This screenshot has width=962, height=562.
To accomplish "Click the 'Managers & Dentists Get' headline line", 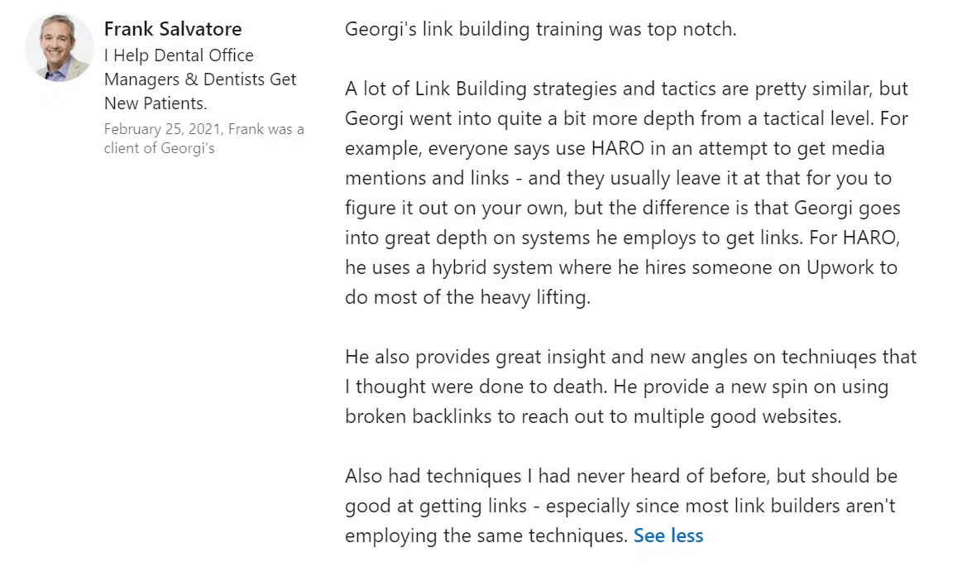I will [x=200, y=79].
